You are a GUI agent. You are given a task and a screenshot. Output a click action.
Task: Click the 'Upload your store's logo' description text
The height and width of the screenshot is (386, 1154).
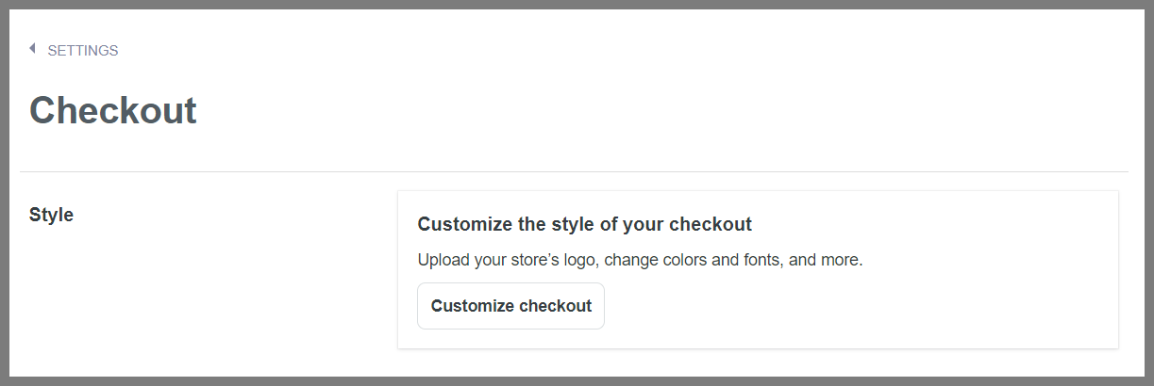point(640,260)
